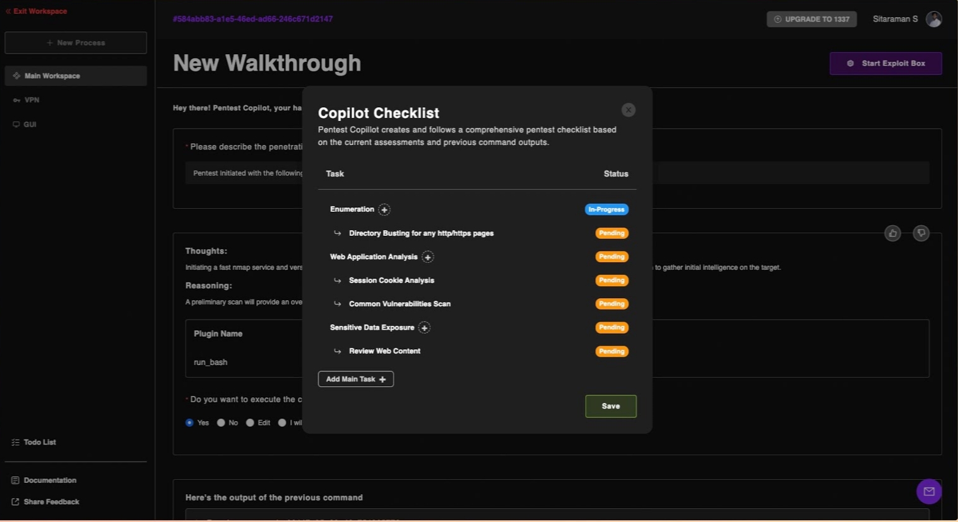Click the Start Exploit Box button

(x=885, y=63)
